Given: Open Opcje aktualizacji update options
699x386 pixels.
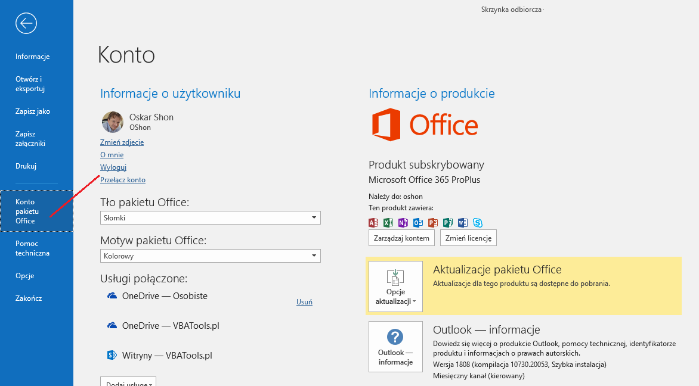Looking at the screenshot, I should tap(395, 287).
